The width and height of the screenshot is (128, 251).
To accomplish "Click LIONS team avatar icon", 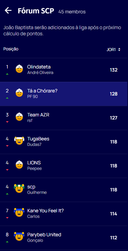I will click(19, 165).
